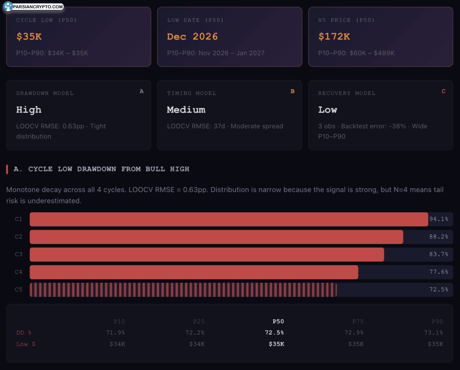Screen dimensions: 460x370
Task: Open the Cycle Low (P50) $35K card
Action: pos(79,37)
